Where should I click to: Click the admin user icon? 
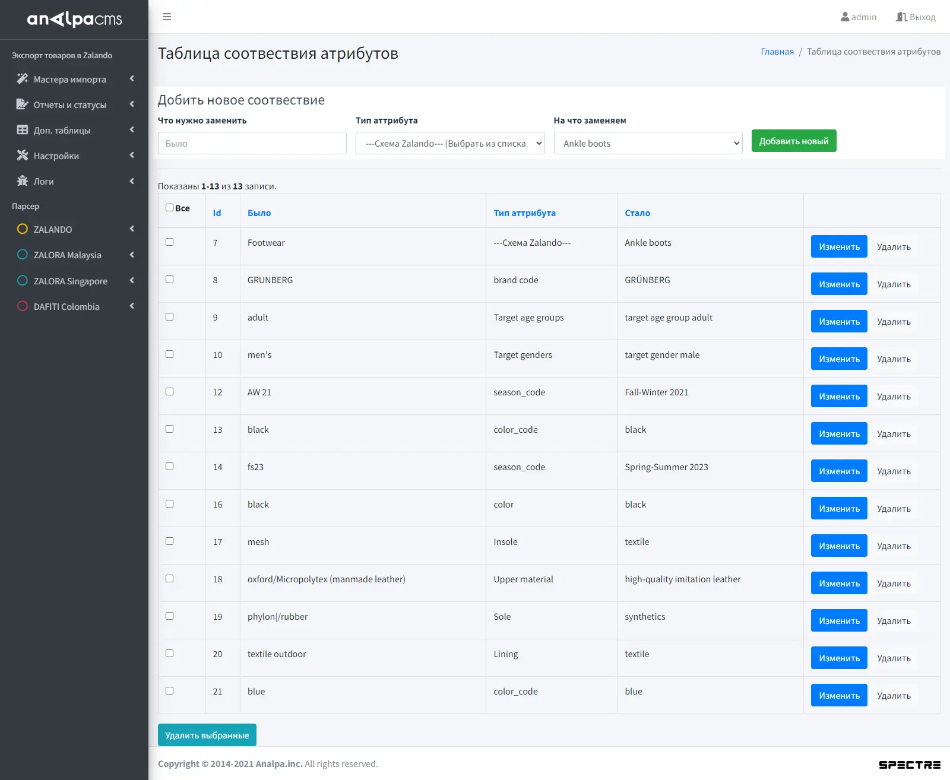click(x=845, y=17)
